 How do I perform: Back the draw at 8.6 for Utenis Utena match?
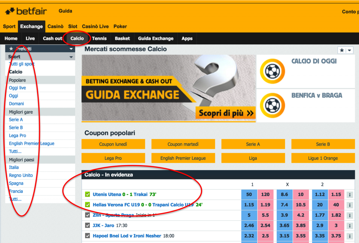point(284,194)
